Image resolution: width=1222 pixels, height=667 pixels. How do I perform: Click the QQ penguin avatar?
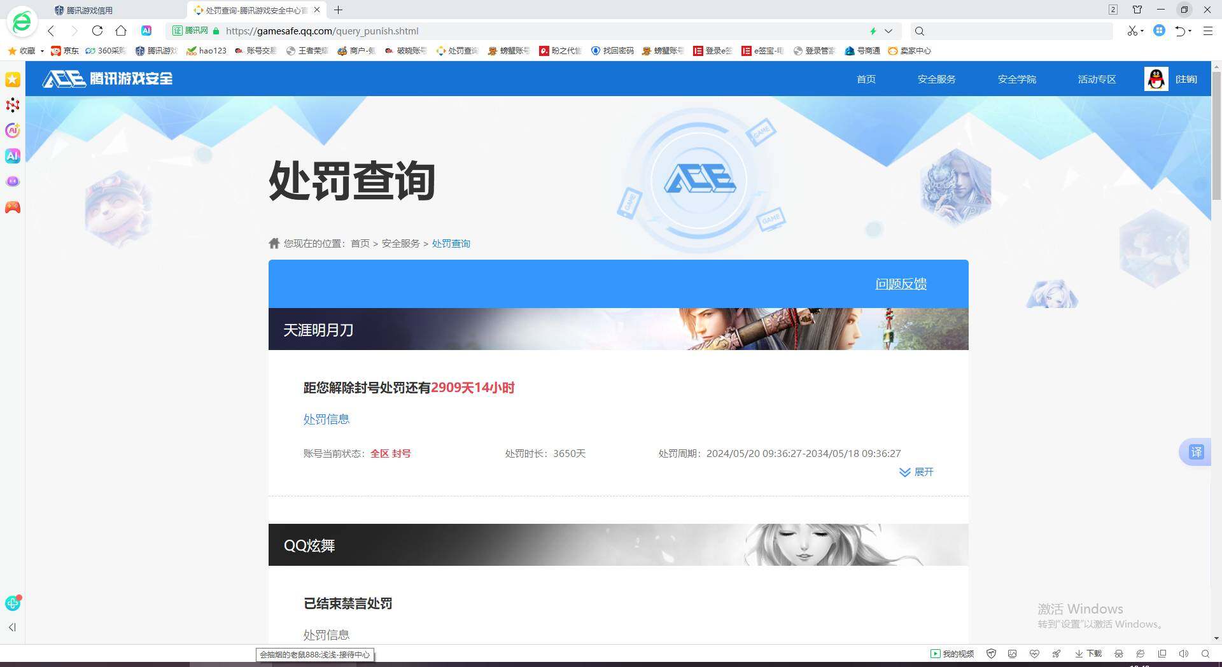tap(1156, 79)
